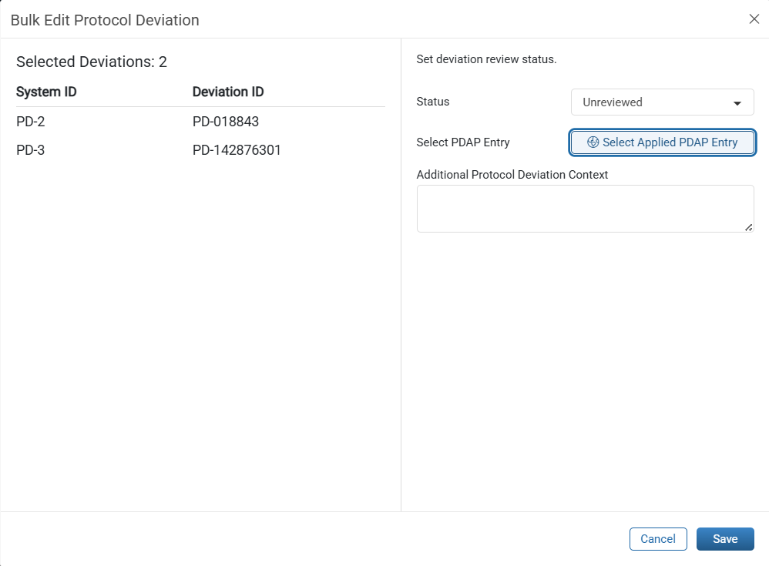Screen dimensions: 769x566
Task: Click 'Set deviation review status.' text
Action: click(486, 59)
